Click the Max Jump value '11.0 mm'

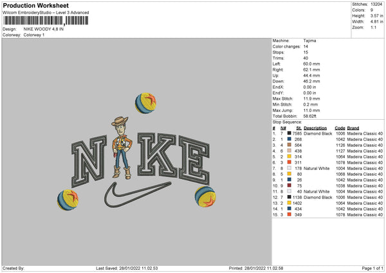coord(311,110)
